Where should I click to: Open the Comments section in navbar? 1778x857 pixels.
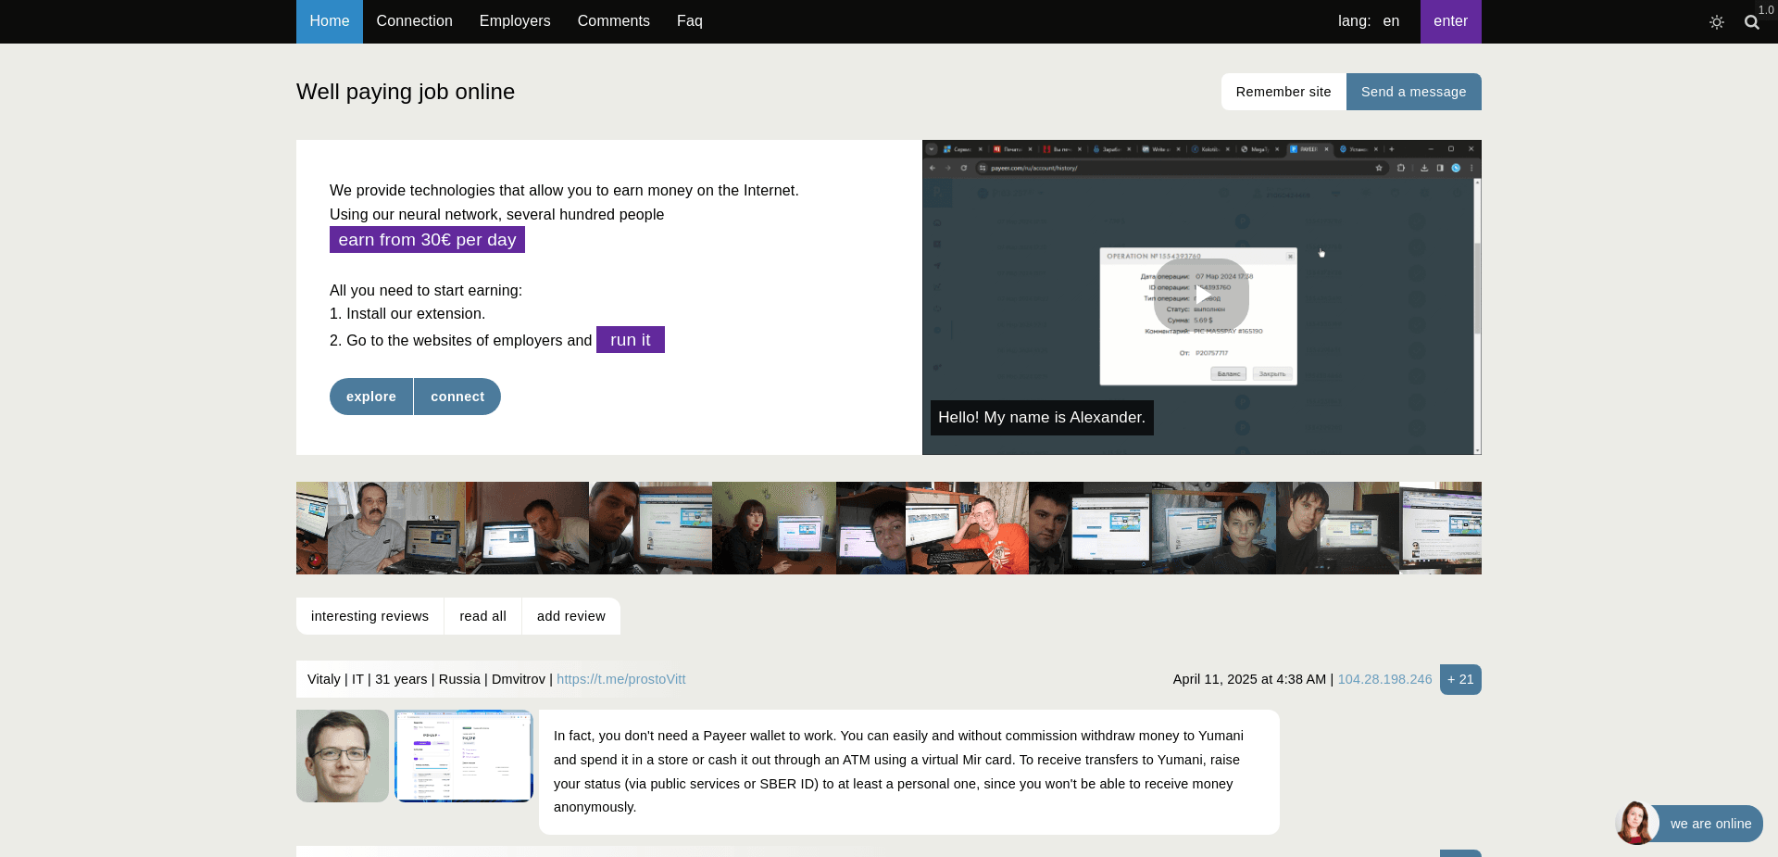click(613, 21)
